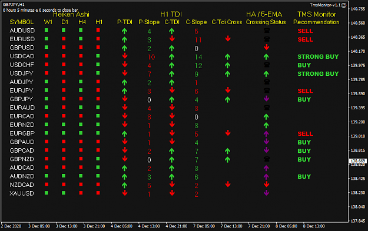Click the EURCAD crossing status green arrow
The height and width of the screenshot is (231, 368).
coord(266,116)
